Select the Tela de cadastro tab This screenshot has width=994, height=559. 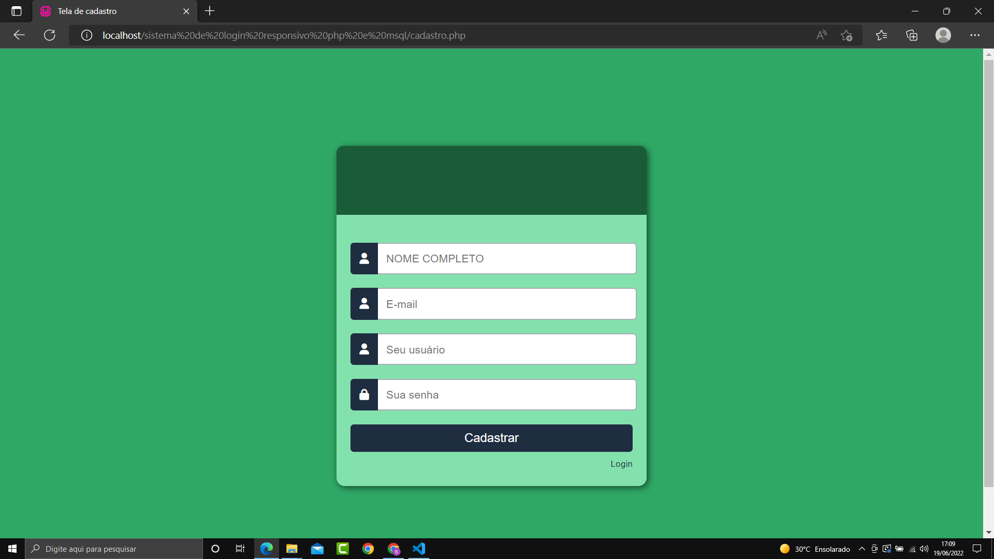tap(88, 11)
